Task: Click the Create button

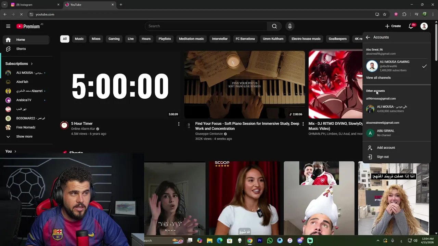Action: pyautogui.click(x=393, y=26)
